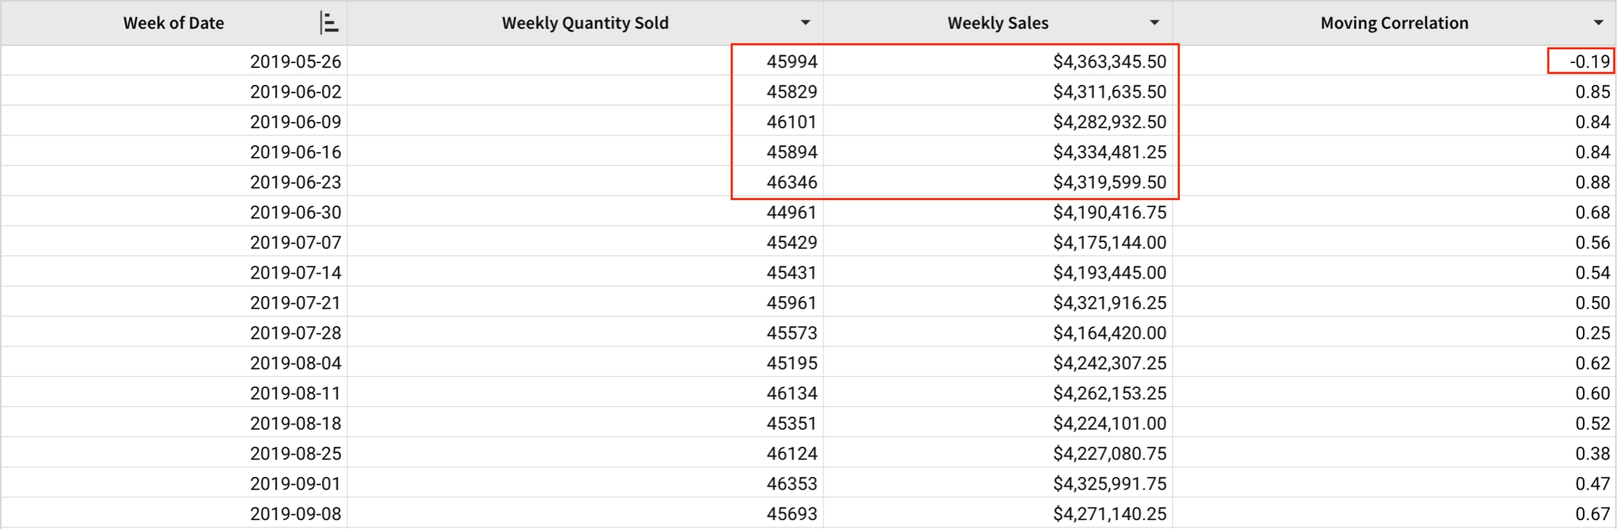
Task: Expand the Moving Correlation column dropdown
Action: [1598, 23]
